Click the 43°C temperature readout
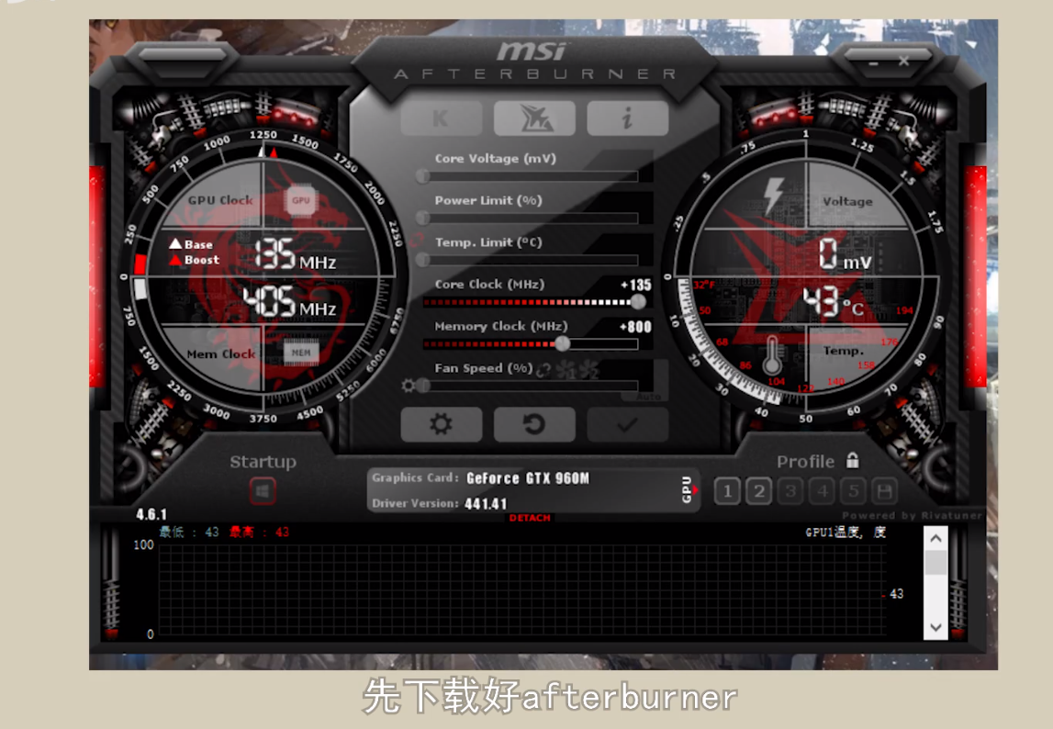Viewport: 1053px width, 729px height. [834, 302]
